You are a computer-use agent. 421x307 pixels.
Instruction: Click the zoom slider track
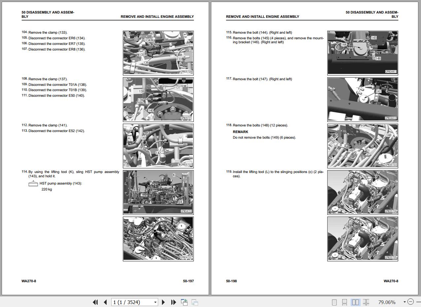[418, 302]
